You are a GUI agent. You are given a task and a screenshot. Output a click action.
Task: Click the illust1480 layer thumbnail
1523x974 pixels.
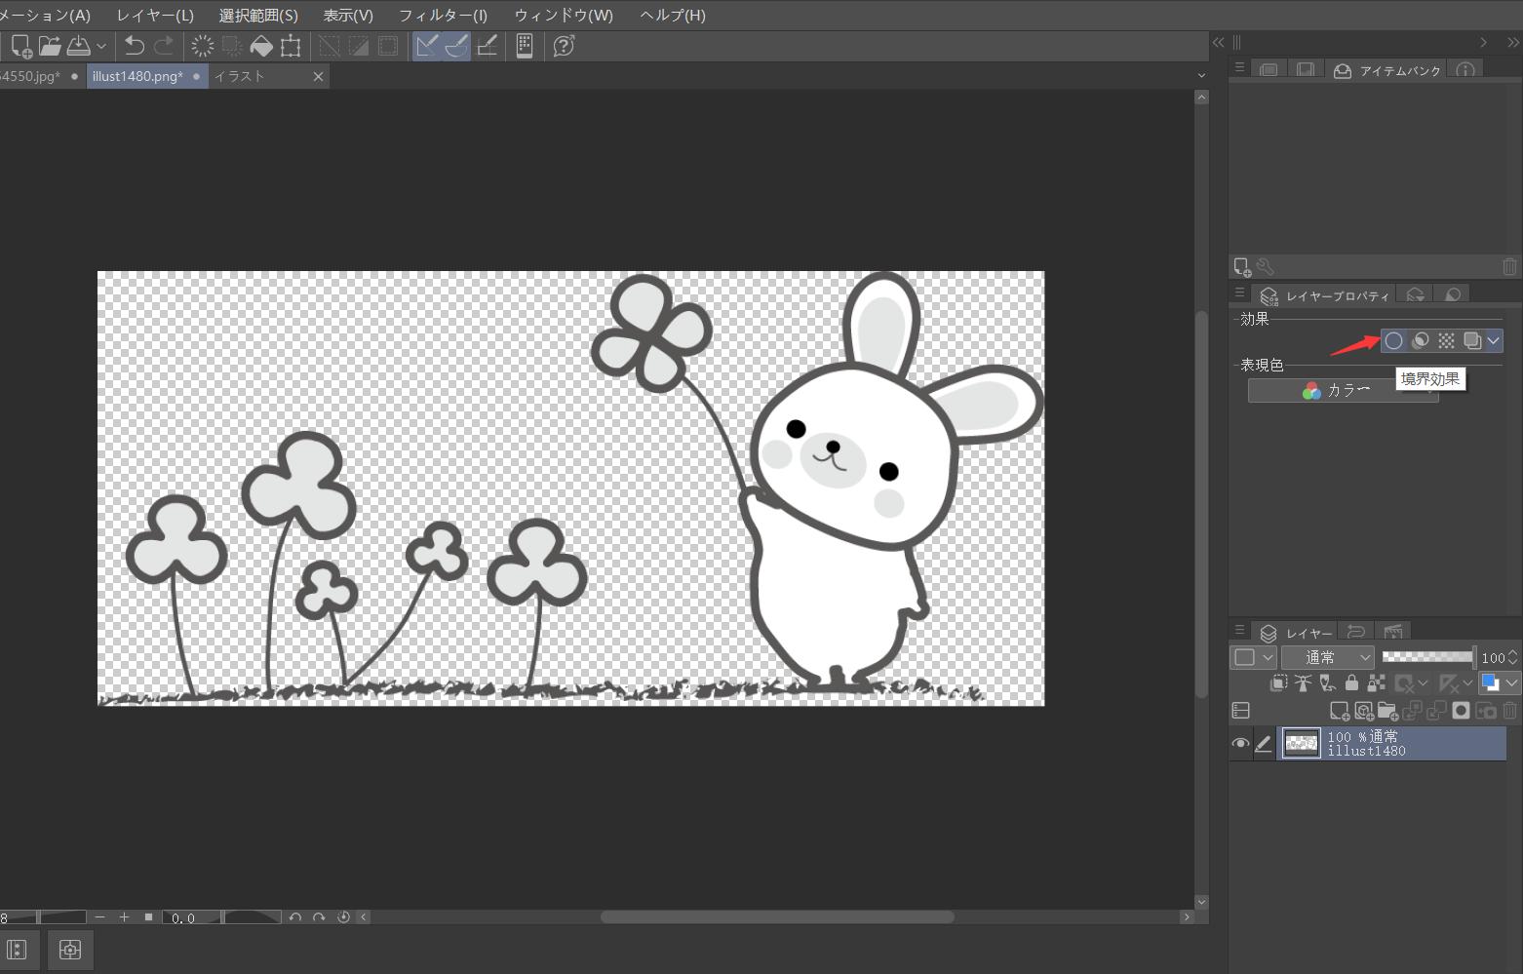pyautogui.click(x=1302, y=743)
